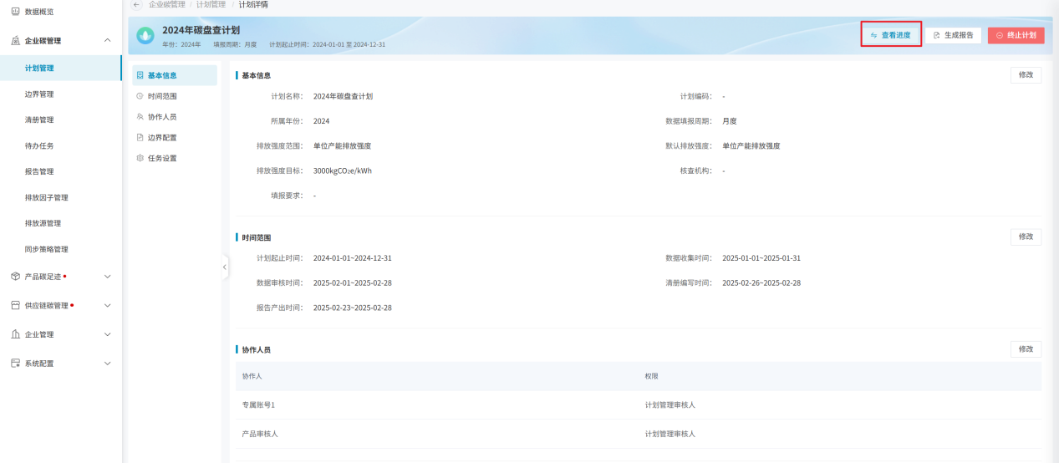
Task: Collapse the 企业碳管理 menu group
Action: 107,40
